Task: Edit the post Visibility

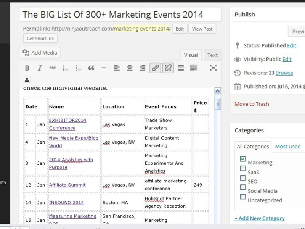Action: pos(287,59)
